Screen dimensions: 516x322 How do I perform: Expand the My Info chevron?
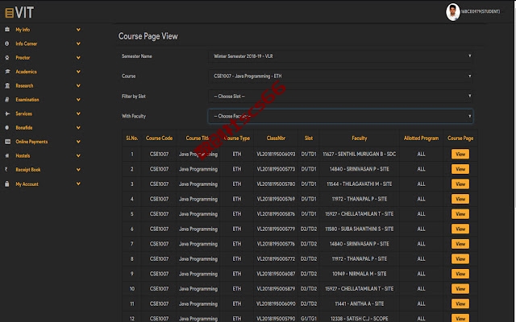click(78, 30)
